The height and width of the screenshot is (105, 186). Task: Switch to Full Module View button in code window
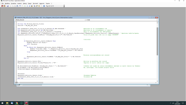17,83
